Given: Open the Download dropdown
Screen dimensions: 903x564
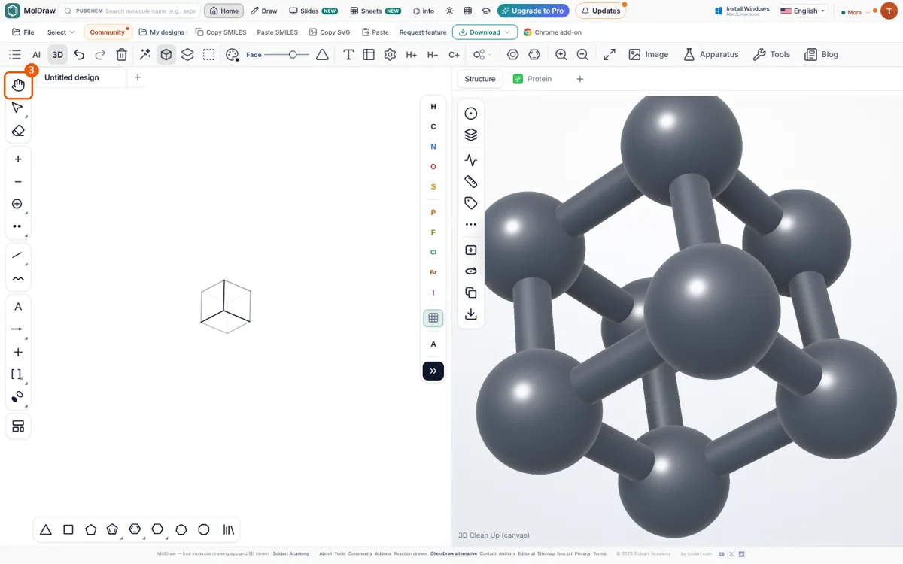Looking at the screenshot, I should (x=485, y=32).
